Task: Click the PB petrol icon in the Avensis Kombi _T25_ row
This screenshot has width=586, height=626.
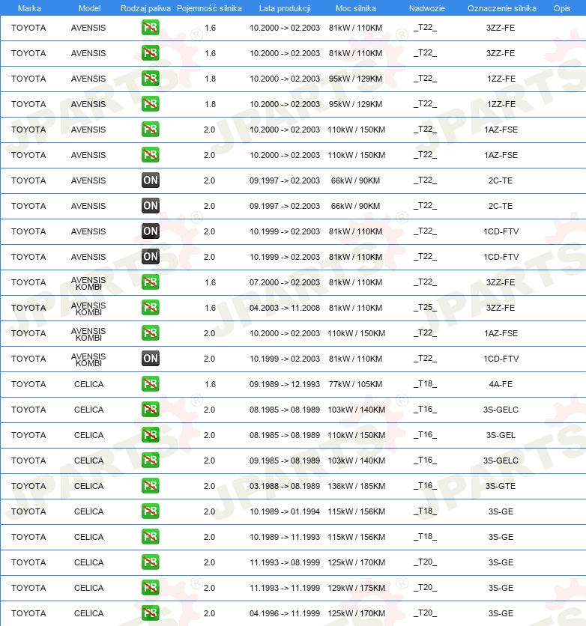Action: [x=150, y=308]
